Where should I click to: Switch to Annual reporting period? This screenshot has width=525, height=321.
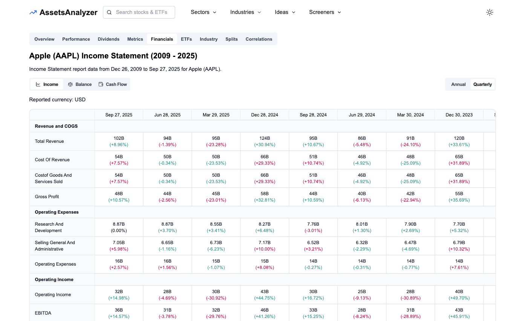pos(458,84)
